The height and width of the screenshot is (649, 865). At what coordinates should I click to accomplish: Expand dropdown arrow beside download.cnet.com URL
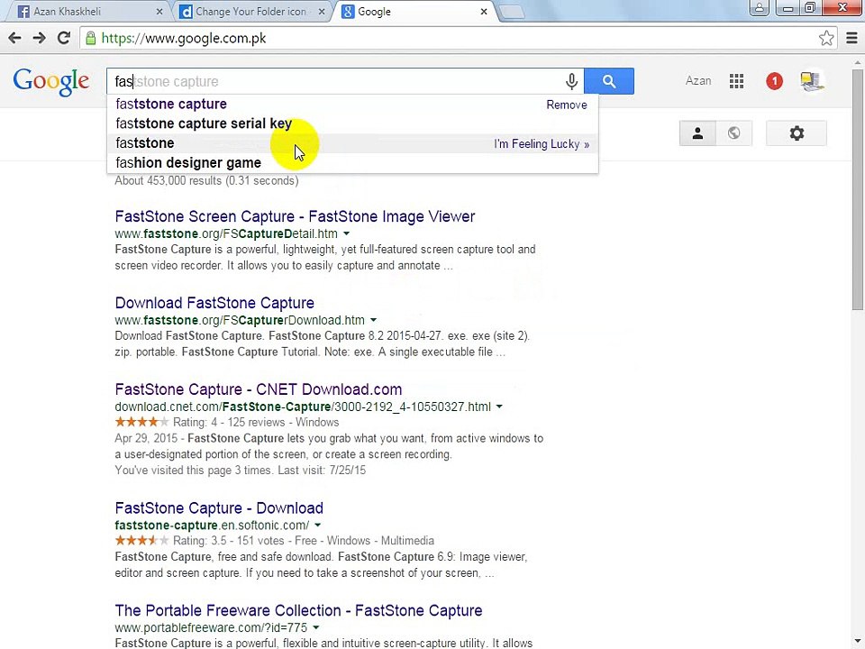(499, 407)
